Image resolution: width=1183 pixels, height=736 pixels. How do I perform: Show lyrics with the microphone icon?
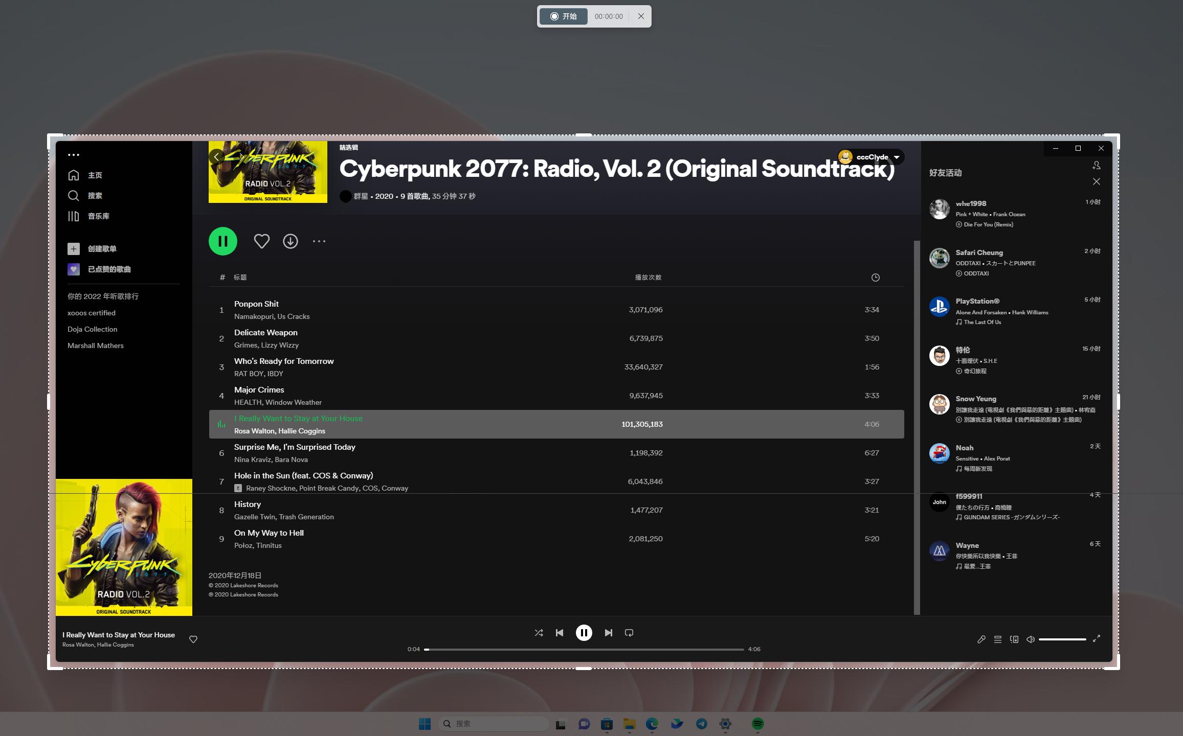(981, 639)
